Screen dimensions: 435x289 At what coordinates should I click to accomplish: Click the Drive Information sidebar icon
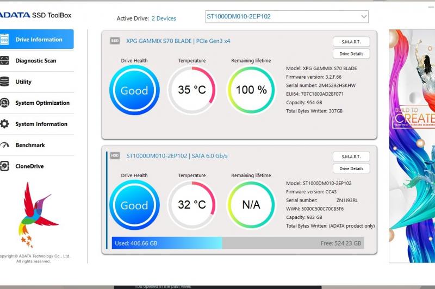(x=5, y=40)
